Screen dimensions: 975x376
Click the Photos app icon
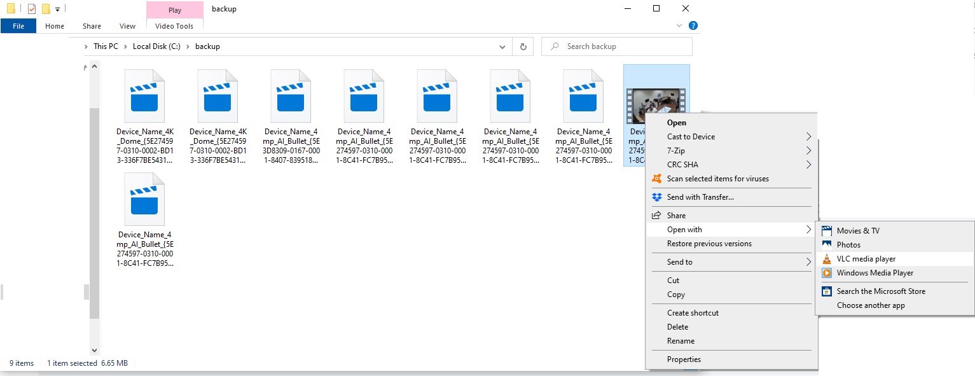826,245
